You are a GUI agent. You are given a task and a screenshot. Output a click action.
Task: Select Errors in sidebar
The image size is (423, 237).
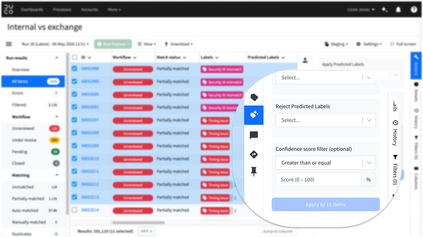(33, 93)
